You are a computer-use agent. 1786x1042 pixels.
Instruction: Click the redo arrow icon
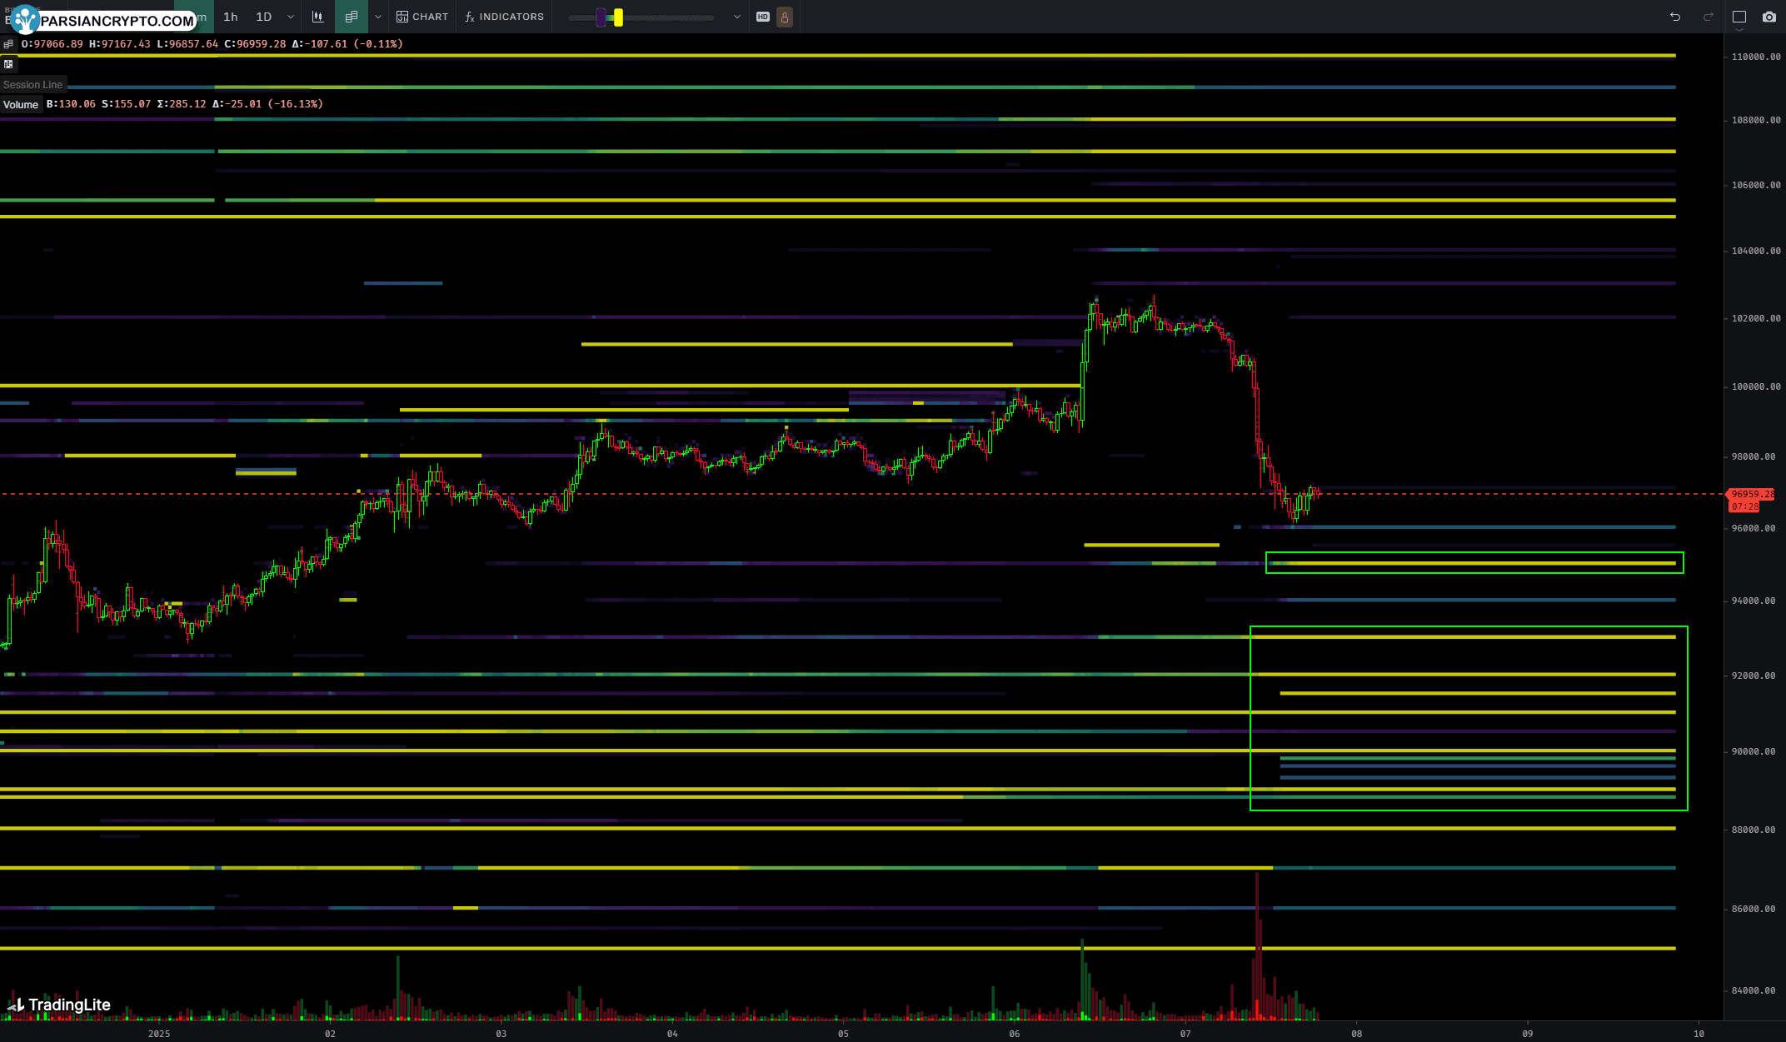pos(1709,17)
